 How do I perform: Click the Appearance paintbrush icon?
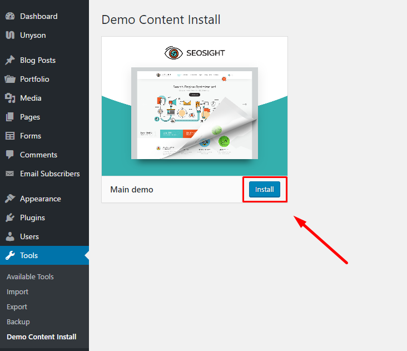click(x=10, y=199)
